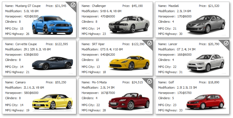This screenshot has height=118, width=233.
Task: Click modification '2.5l 2.5L I5 5M'
Action: pos(187,88)
